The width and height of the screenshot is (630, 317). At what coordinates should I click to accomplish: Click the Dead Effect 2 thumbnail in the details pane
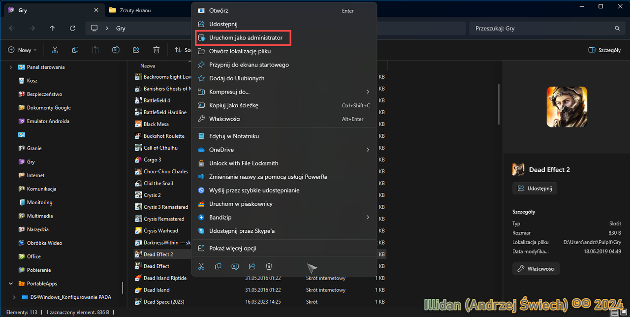567,107
